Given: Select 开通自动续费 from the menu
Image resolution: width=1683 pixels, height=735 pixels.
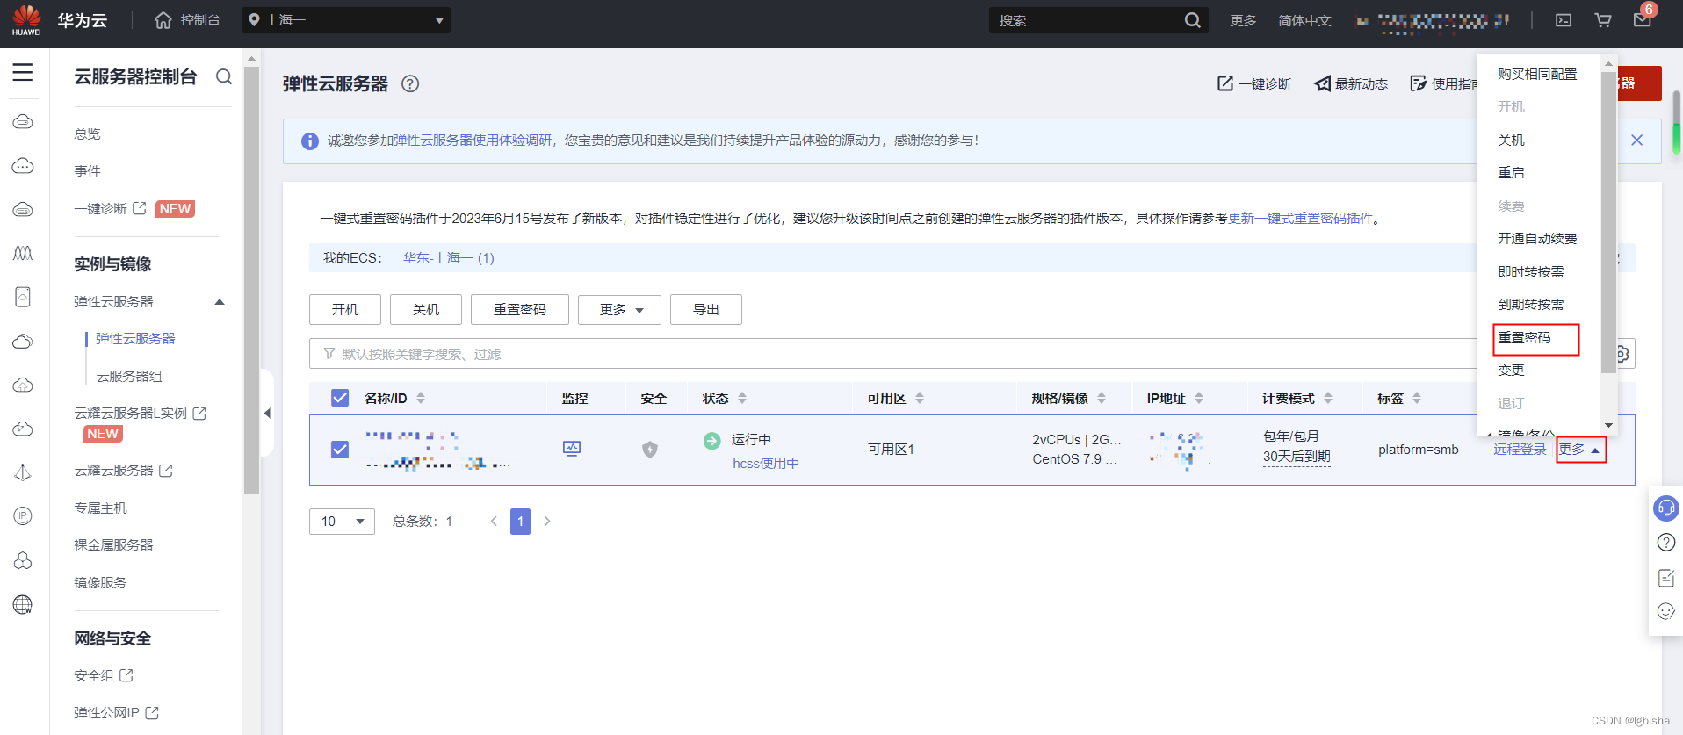Looking at the screenshot, I should point(1537,238).
